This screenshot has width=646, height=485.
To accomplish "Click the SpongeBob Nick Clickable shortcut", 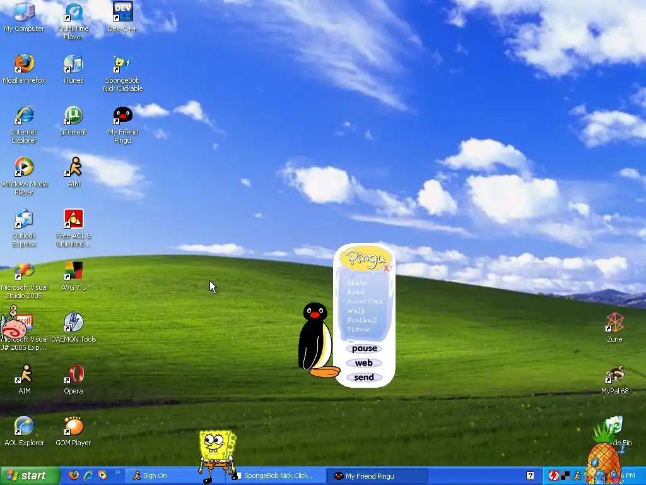I will pyautogui.click(x=122, y=73).
